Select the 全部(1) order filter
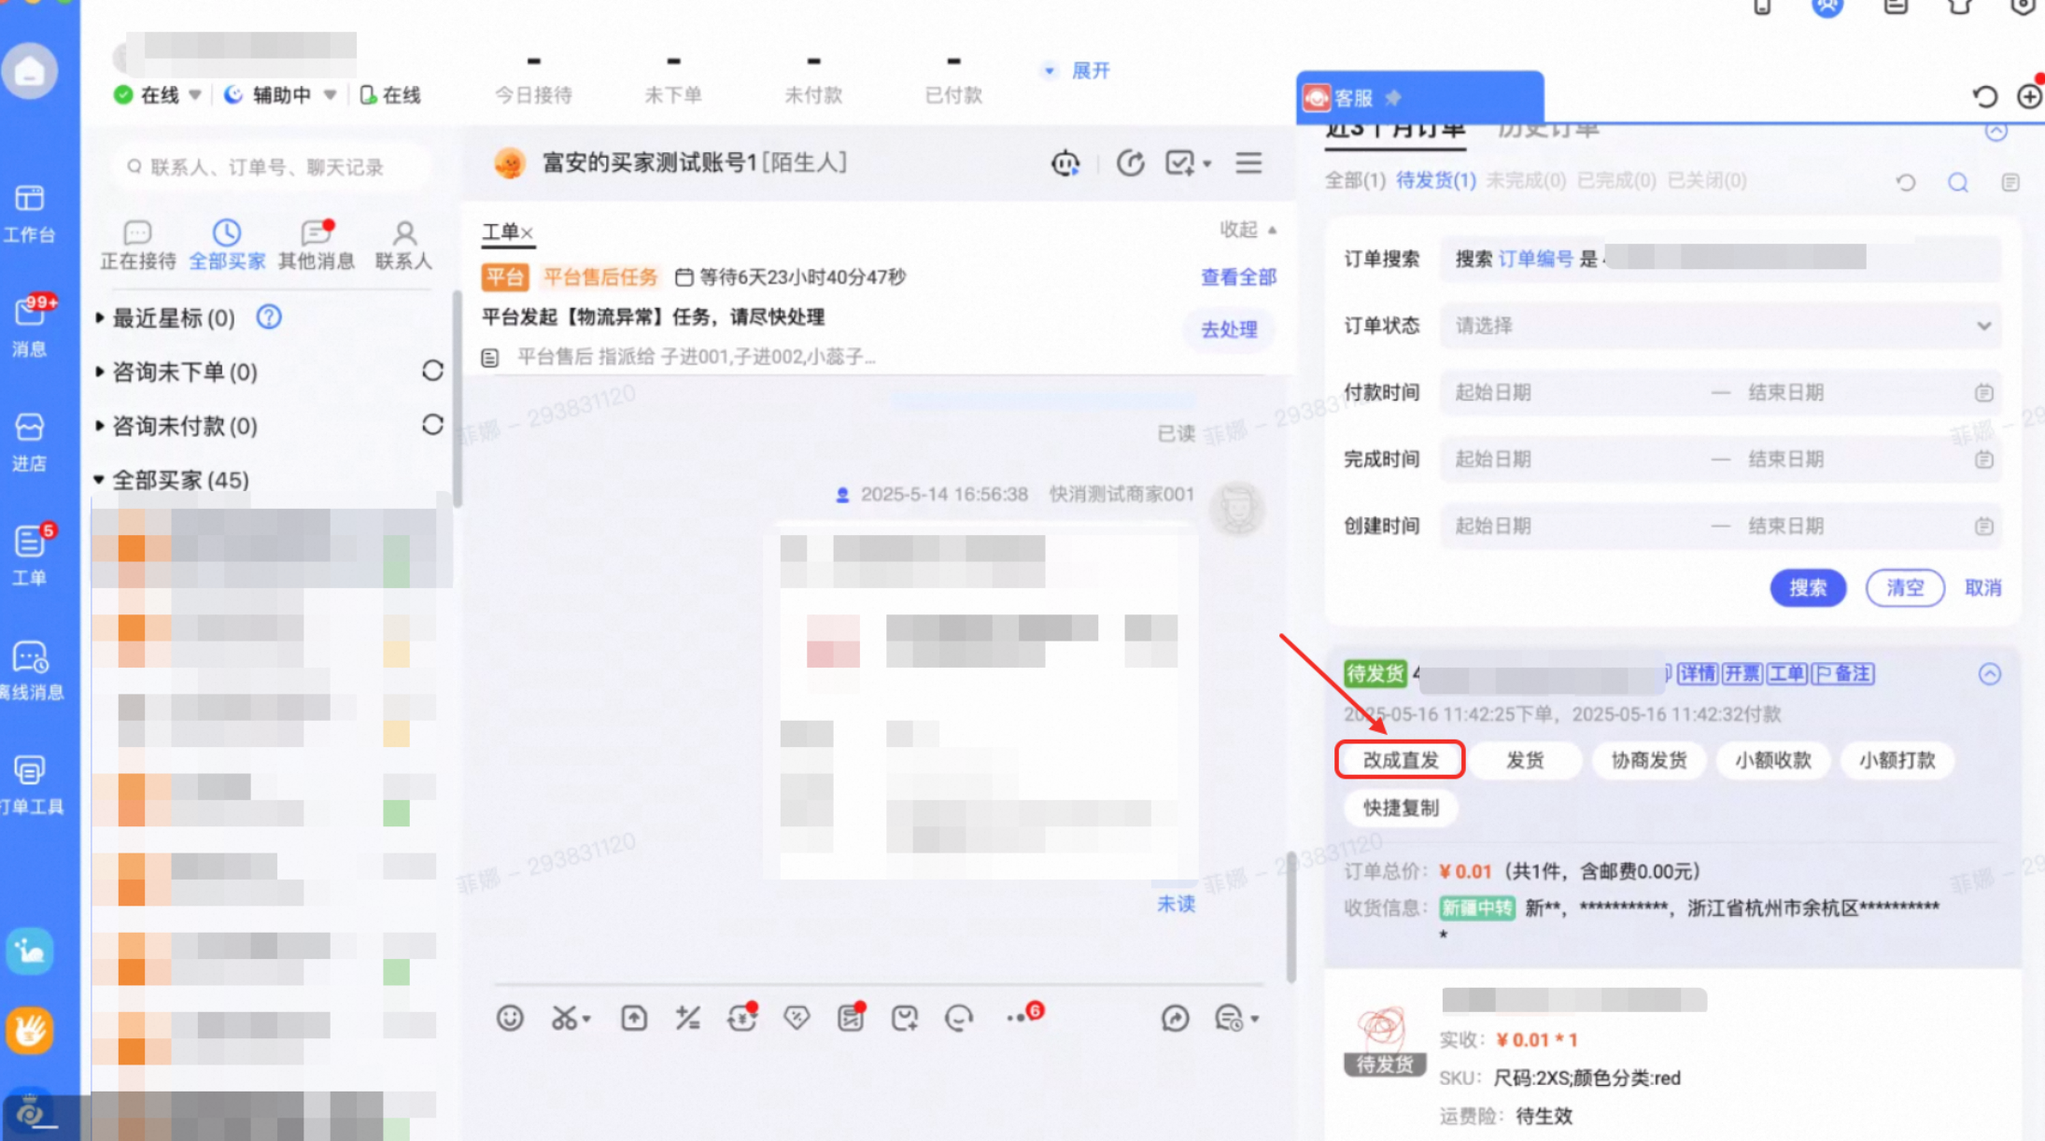 pos(1355,180)
